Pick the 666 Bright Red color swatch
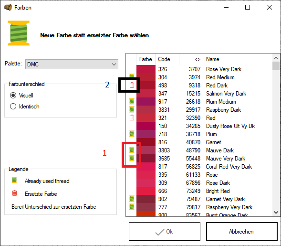This screenshot has width=281, height=246. click(x=146, y=191)
